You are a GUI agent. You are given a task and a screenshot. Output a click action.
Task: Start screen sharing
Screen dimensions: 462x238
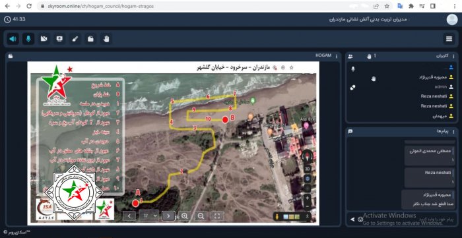click(59, 39)
